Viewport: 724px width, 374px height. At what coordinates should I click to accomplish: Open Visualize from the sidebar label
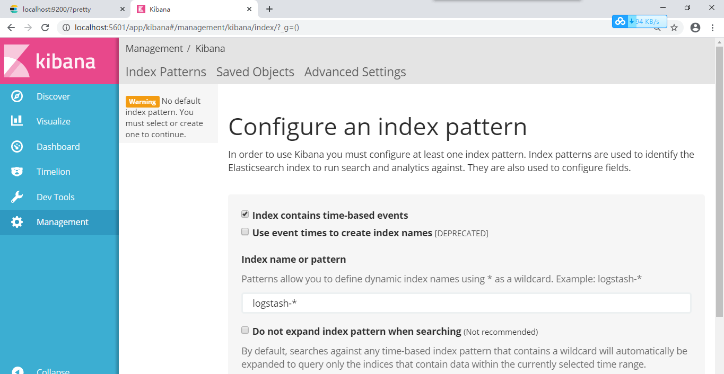click(54, 121)
